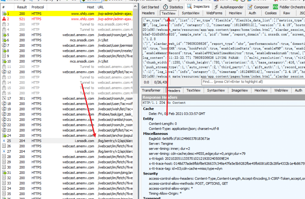Select the Raw request tab

[287, 13]
